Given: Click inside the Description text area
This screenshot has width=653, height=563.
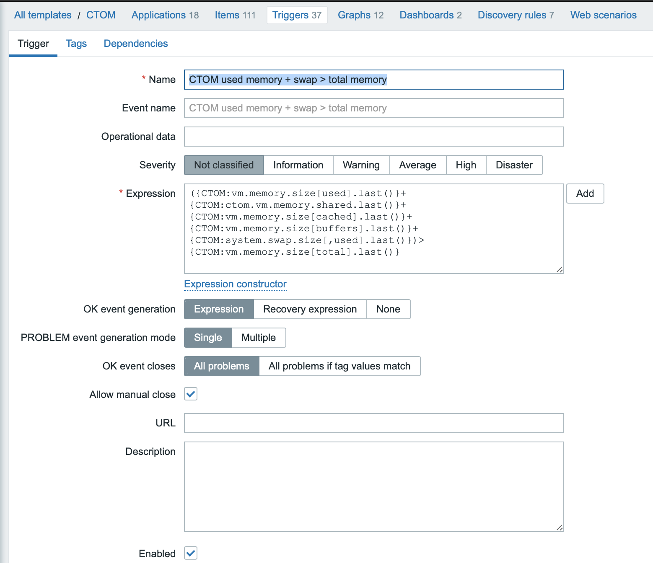Looking at the screenshot, I should coord(373,487).
